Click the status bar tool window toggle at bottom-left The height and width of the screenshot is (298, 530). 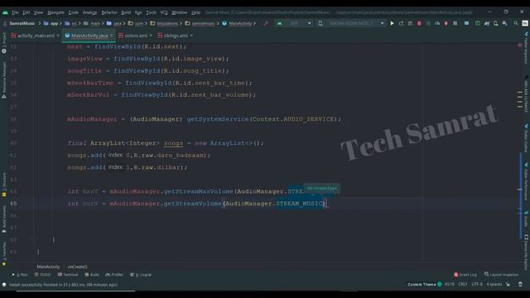tap(4, 285)
